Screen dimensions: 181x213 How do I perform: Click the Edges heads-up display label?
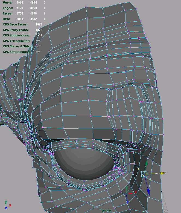[x=8, y=8]
